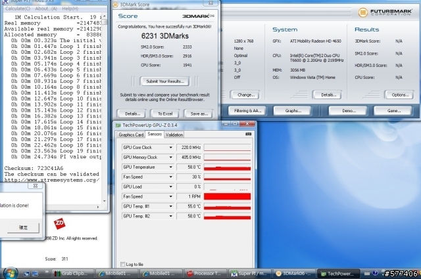
Task: Switch to Super PI taskbar item
Action: click(x=250, y=274)
